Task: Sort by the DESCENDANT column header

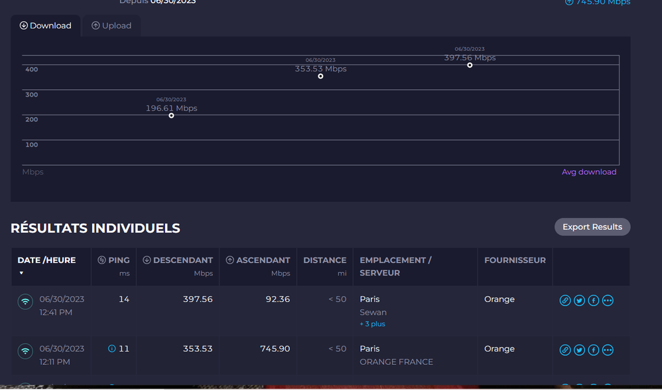Action: (178, 260)
